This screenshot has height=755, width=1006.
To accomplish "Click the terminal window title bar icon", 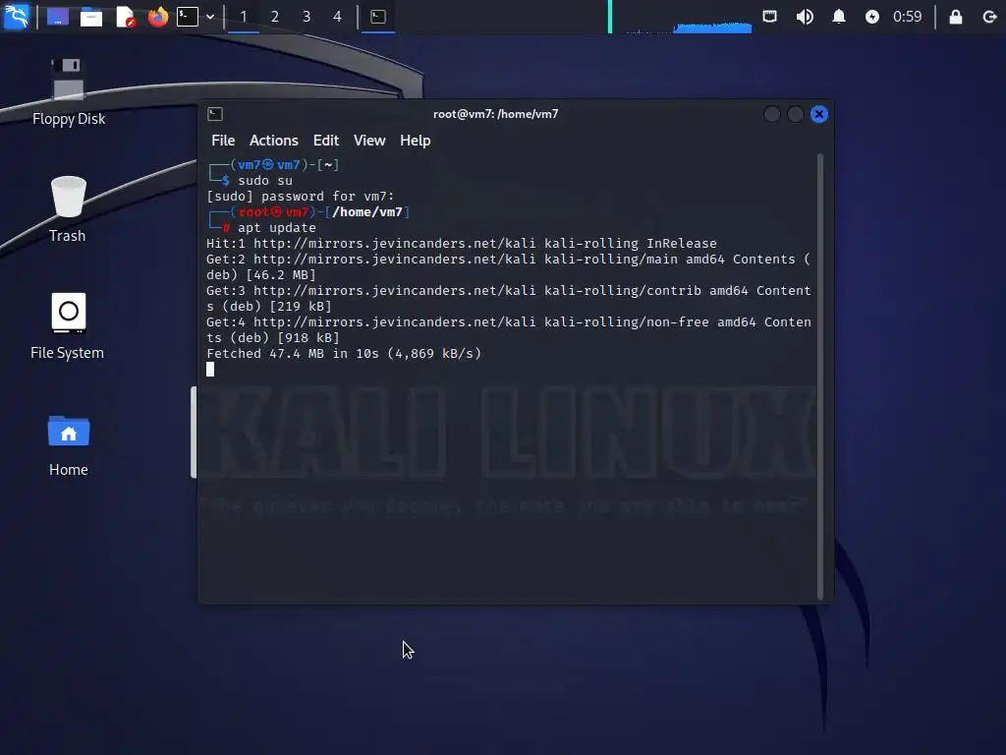I will (215, 114).
